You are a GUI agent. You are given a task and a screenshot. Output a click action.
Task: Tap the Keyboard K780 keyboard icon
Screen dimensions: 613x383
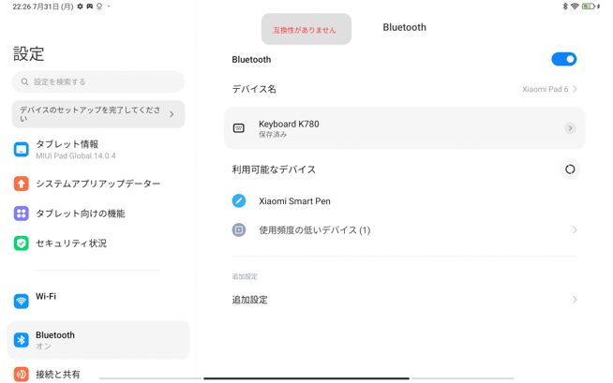click(239, 128)
